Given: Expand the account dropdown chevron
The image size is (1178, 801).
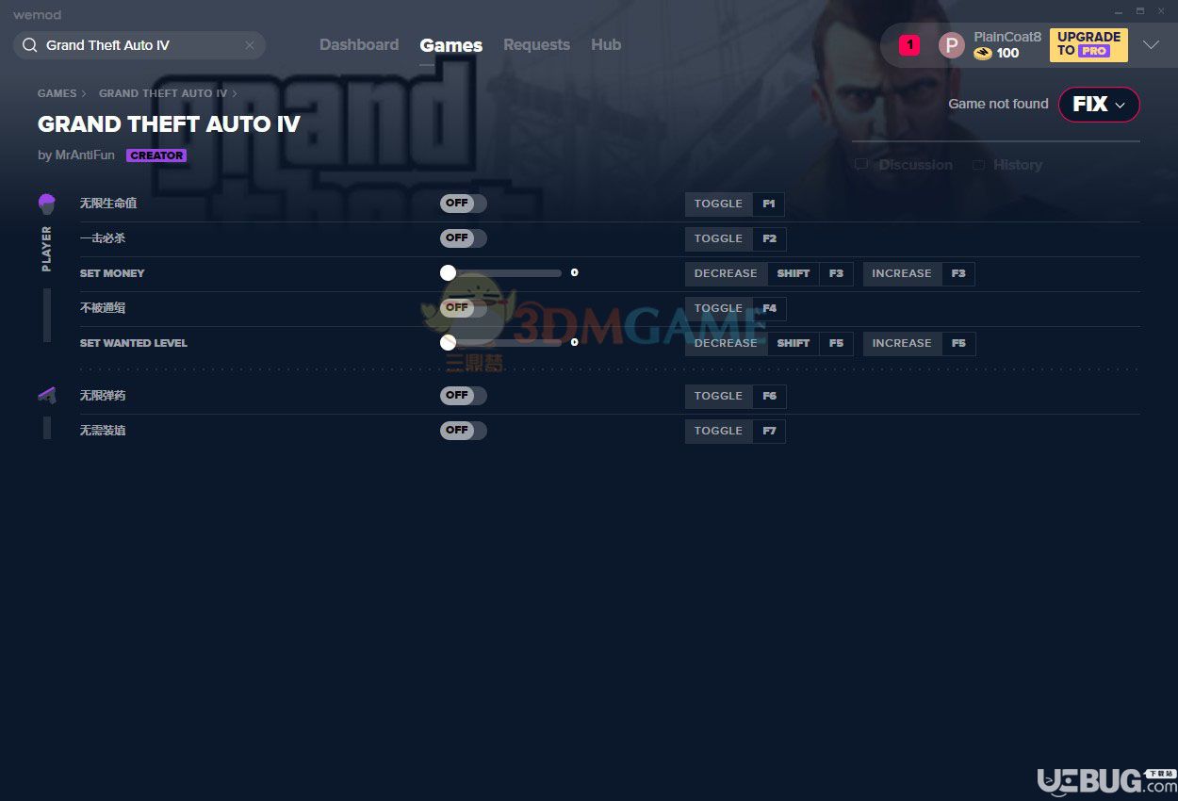Looking at the screenshot, I should tap(1151, 45).
